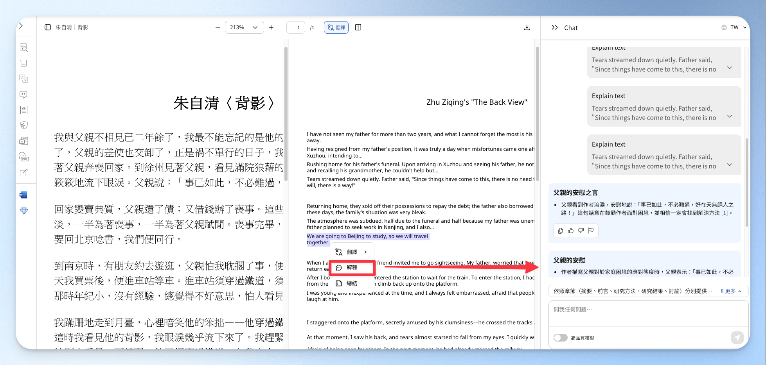Choose 總結 in the context menu
The height and width of the screenshot is (365, 766).
pyautogui.click(x=352, y=283)
